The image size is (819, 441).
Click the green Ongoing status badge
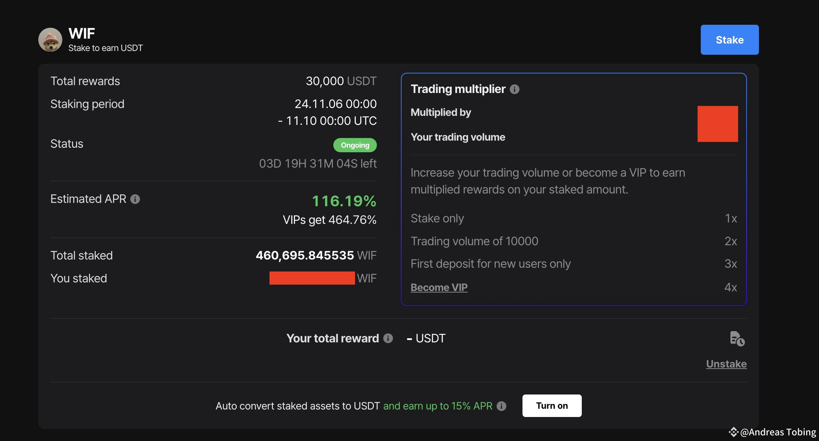[355, 145]
